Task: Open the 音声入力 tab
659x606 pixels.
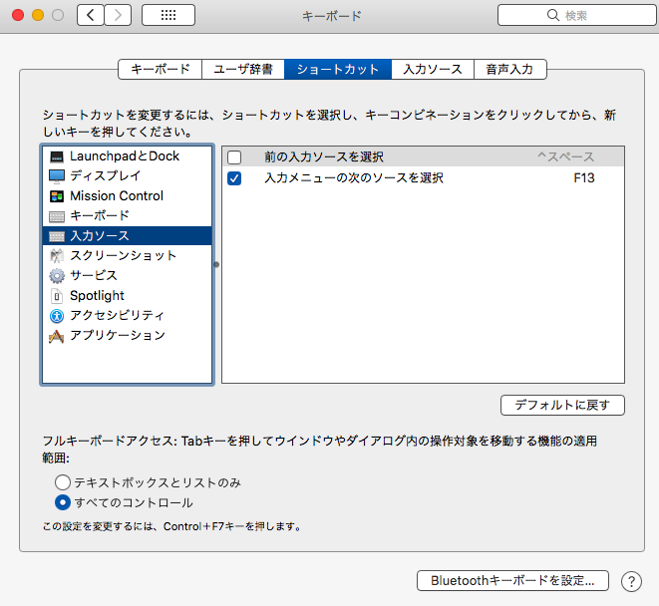Action: coord(510,70)
